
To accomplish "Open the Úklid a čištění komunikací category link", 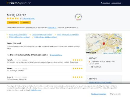I will [19, 37].
